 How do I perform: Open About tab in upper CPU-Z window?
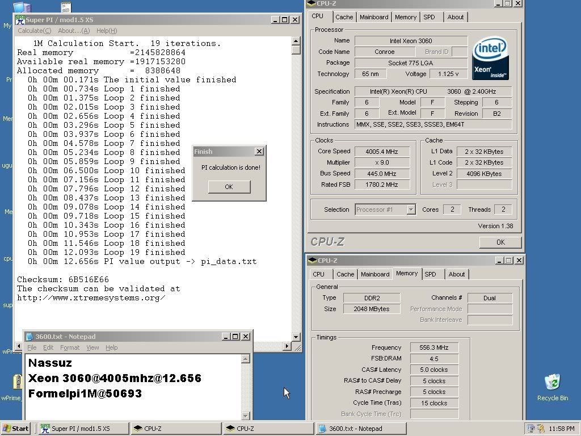456,17
